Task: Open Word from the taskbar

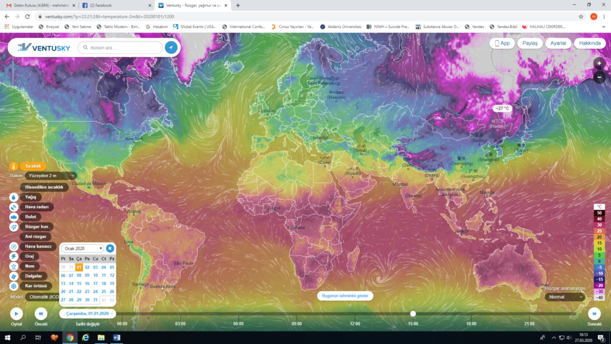Action: [x=116, y=338]
